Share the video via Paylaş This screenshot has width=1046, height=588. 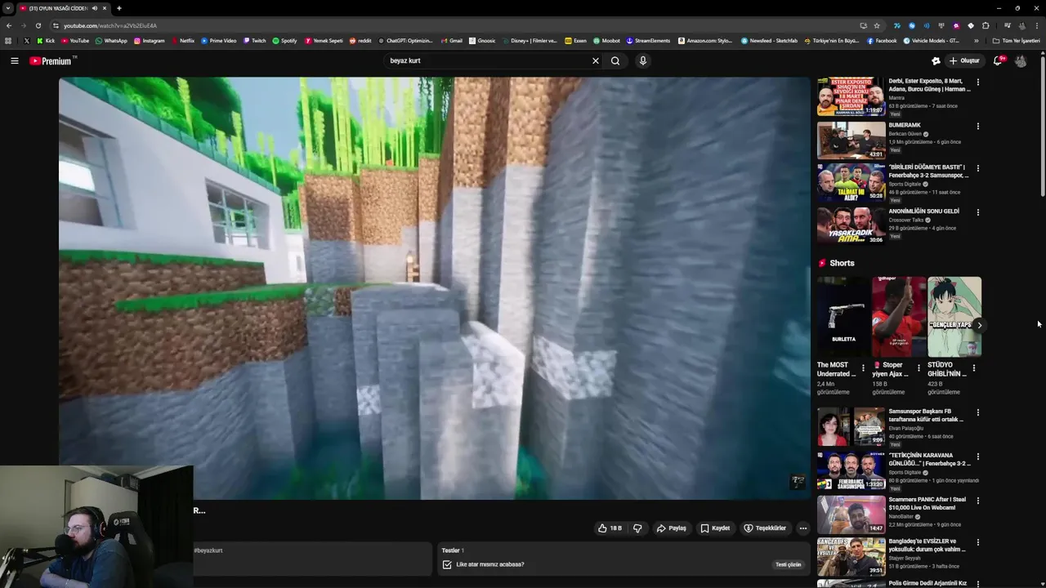coord(672,528)
